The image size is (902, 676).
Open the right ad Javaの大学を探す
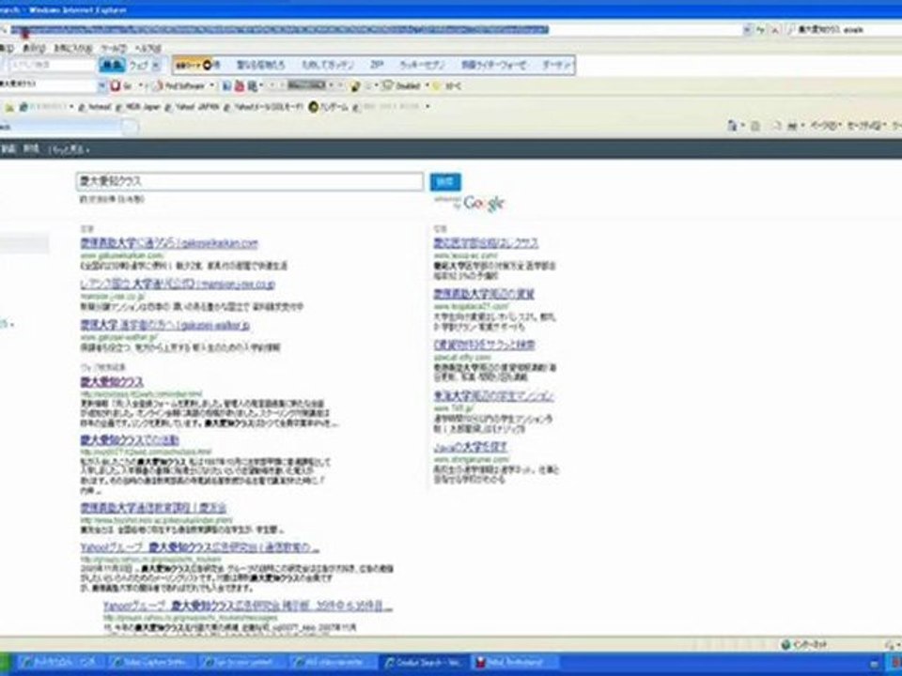[x=471, y=447]
